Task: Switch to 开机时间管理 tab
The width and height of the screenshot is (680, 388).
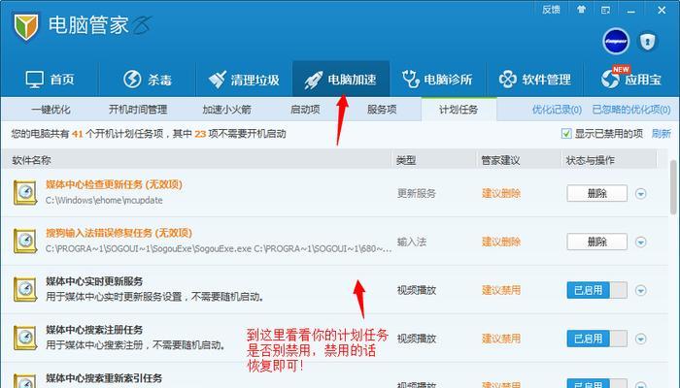Action: (x=138, y=110)
